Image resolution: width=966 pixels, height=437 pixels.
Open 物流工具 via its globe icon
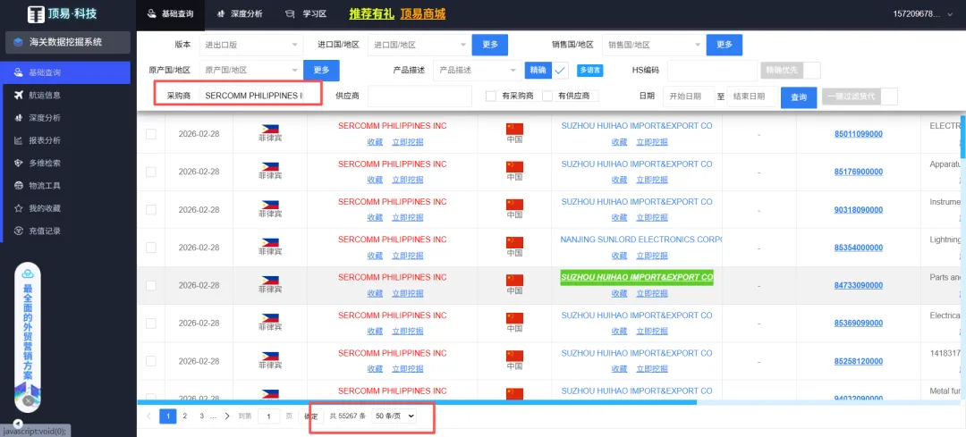tap(19, 186)
